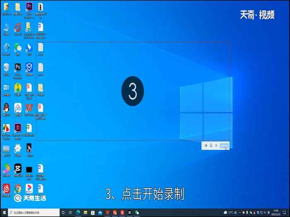Launch Google Chrome from the desktop
Screen dimensions: 290x217
18,188
